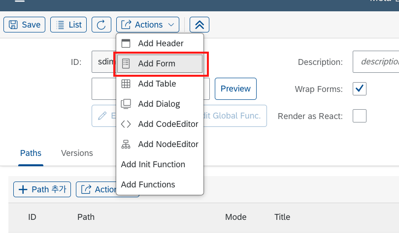Expand the Actions dropdown in the toolbar
The image size is (399, 242).
(148, 25)
